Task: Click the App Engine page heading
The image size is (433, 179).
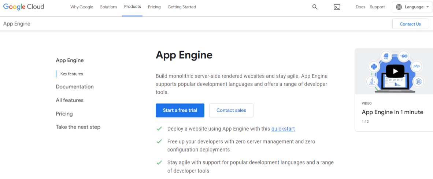Action: click(184, 55)
